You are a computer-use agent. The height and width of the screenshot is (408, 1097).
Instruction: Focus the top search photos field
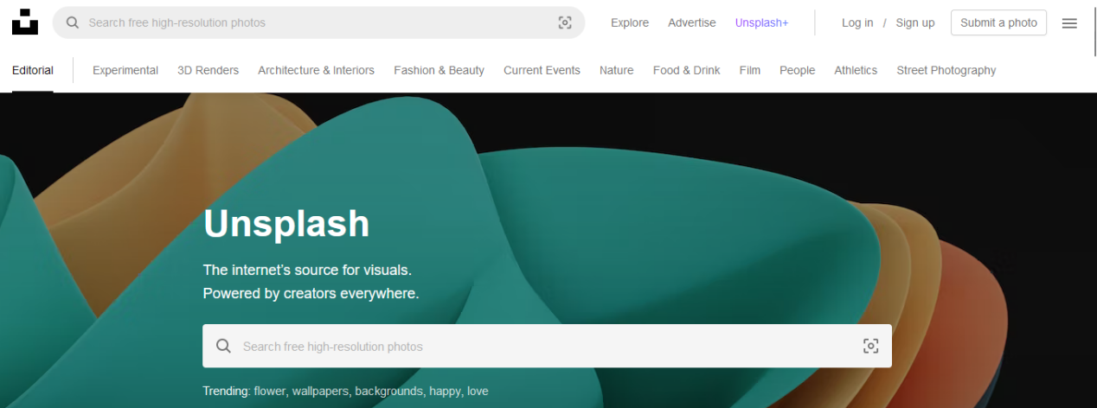click(318, 22)
